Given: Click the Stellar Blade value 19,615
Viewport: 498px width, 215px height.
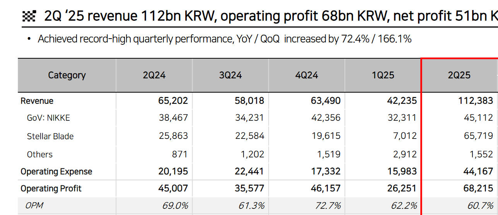Looking at the screenshot, I should [326, 136].
